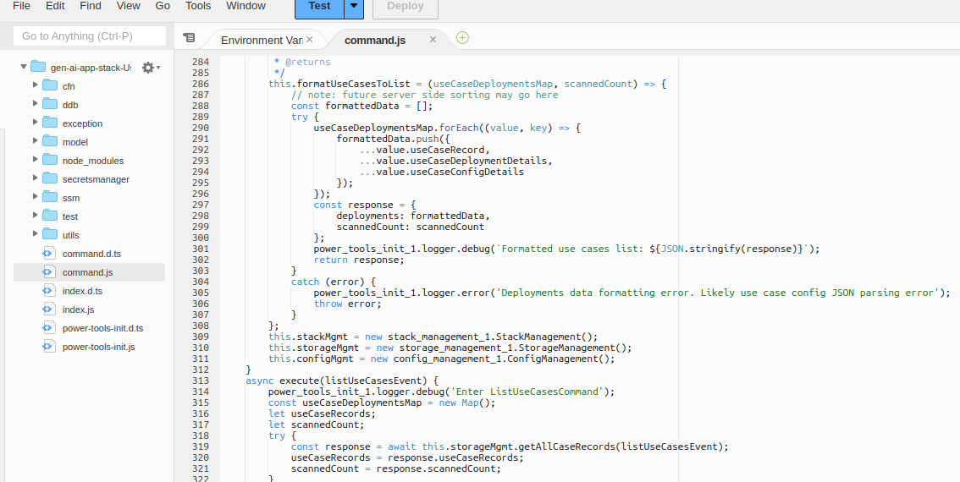Select power-tools-init.js file
Screen dimensions: 960x482
pyautogui.click(x=98, y=347)
